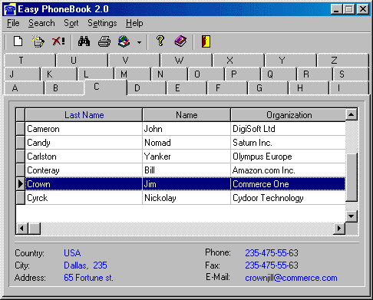
Task: Click the horizontal scrollbar right arrow
Action: point(339,228)
